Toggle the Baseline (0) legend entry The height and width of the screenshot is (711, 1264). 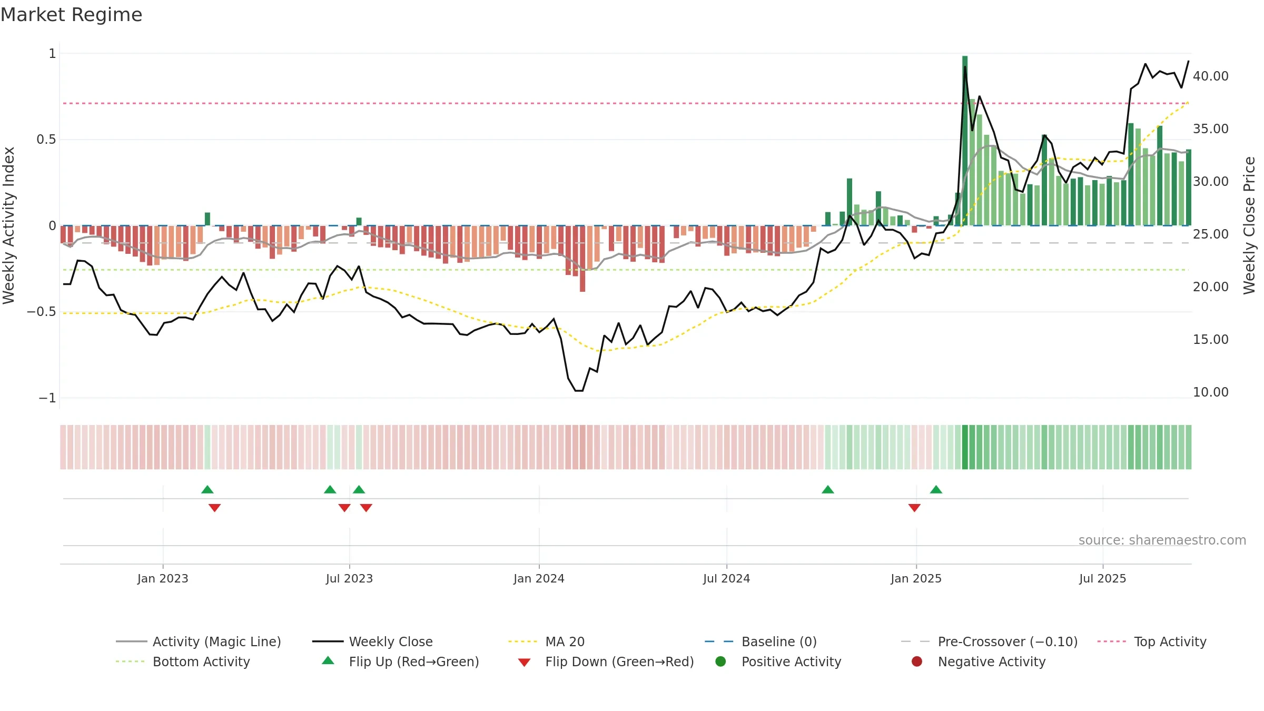[761, 641]
